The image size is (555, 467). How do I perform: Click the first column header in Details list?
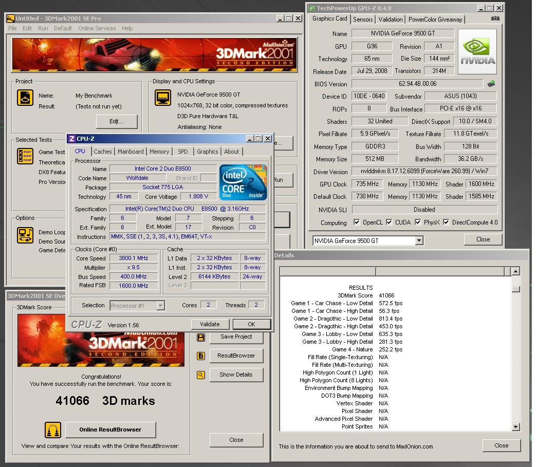(x=328, y=271)
